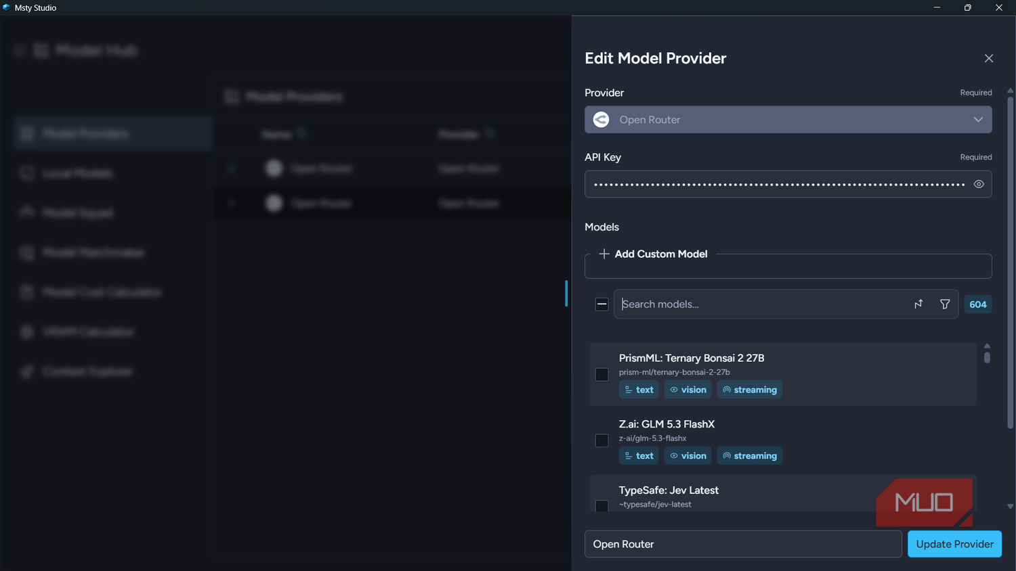Click the ~typesafe/jev-latest model ID

pos(655,505)
